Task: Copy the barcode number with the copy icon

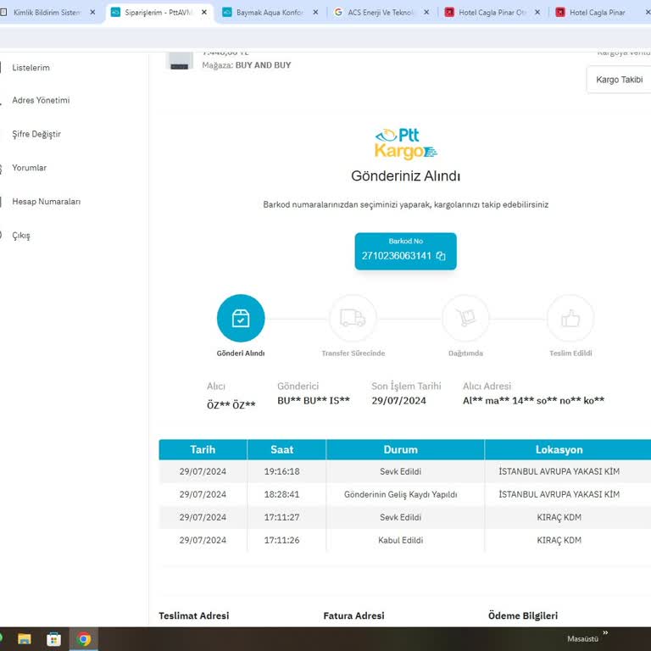Action: [x=441, y=256]
